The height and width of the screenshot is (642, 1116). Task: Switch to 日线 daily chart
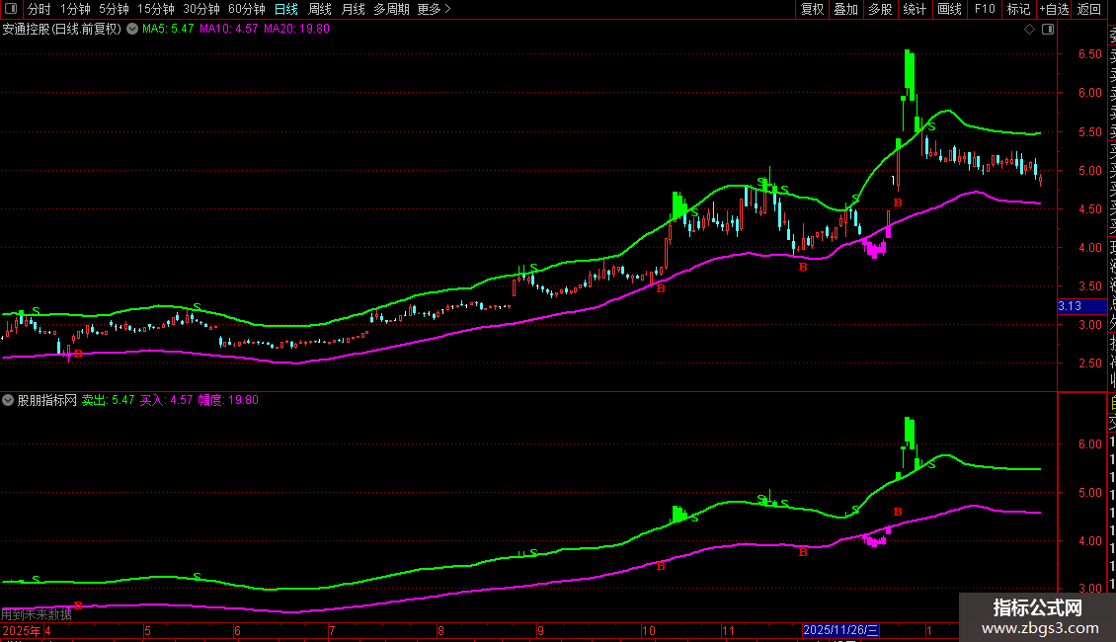tap(286, 9)
